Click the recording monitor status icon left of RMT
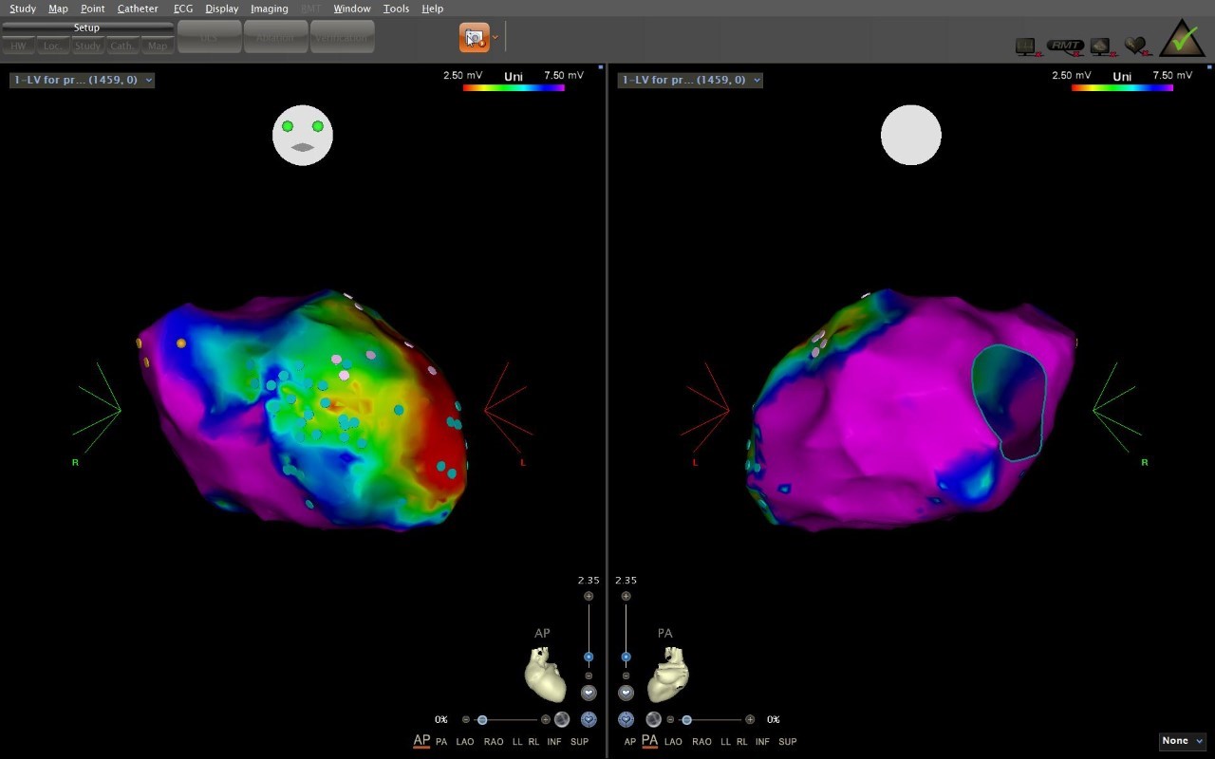This screenshot has height=759, width=1215. click(x=1026, y=46)
